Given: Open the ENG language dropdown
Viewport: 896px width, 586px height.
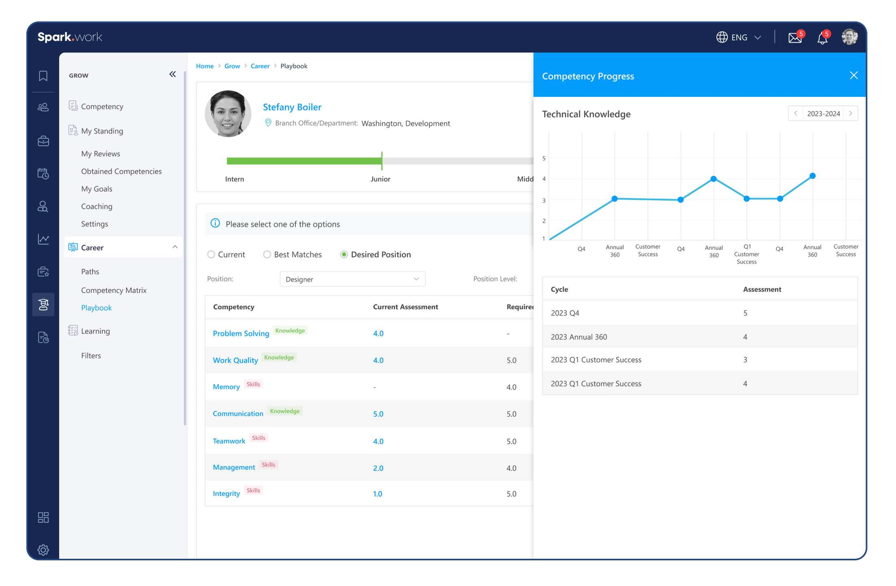Looking at the screenshot, I should click(x=739, y=37).
